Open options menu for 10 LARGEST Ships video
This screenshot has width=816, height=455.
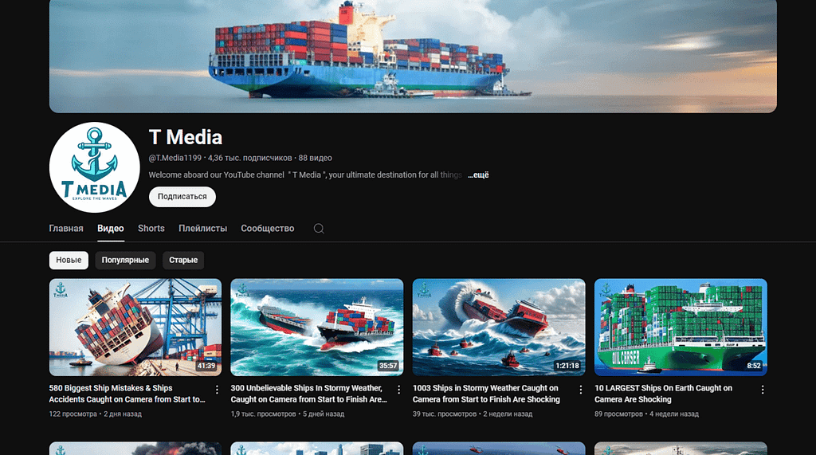(x=763, y=390)
